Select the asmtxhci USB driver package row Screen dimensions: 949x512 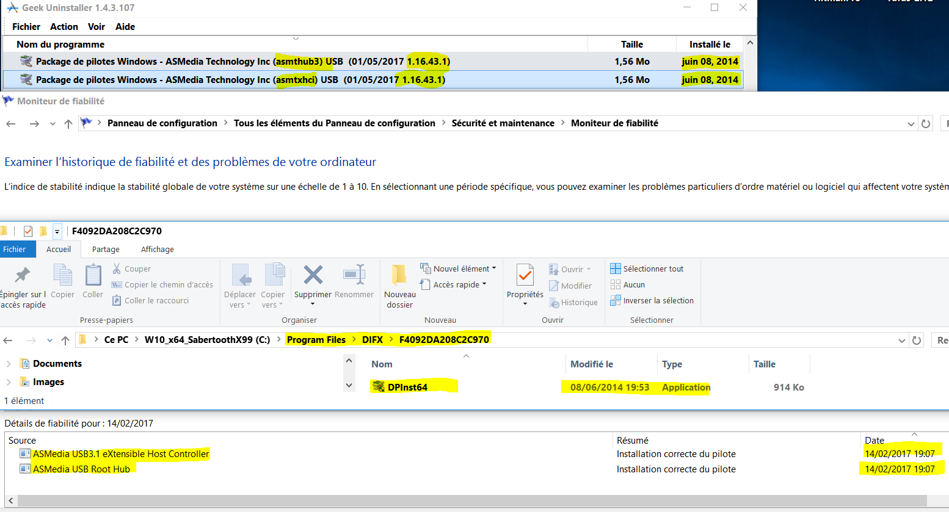click(373, 79)
